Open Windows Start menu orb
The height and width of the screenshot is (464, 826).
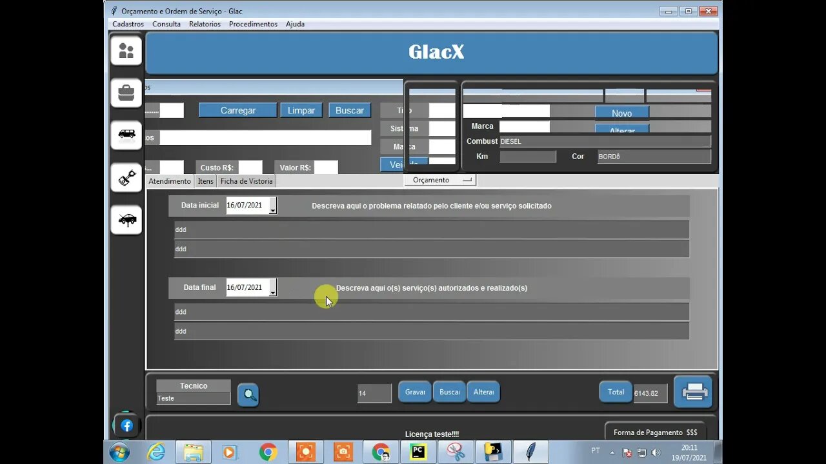click(x=119, y=452)
